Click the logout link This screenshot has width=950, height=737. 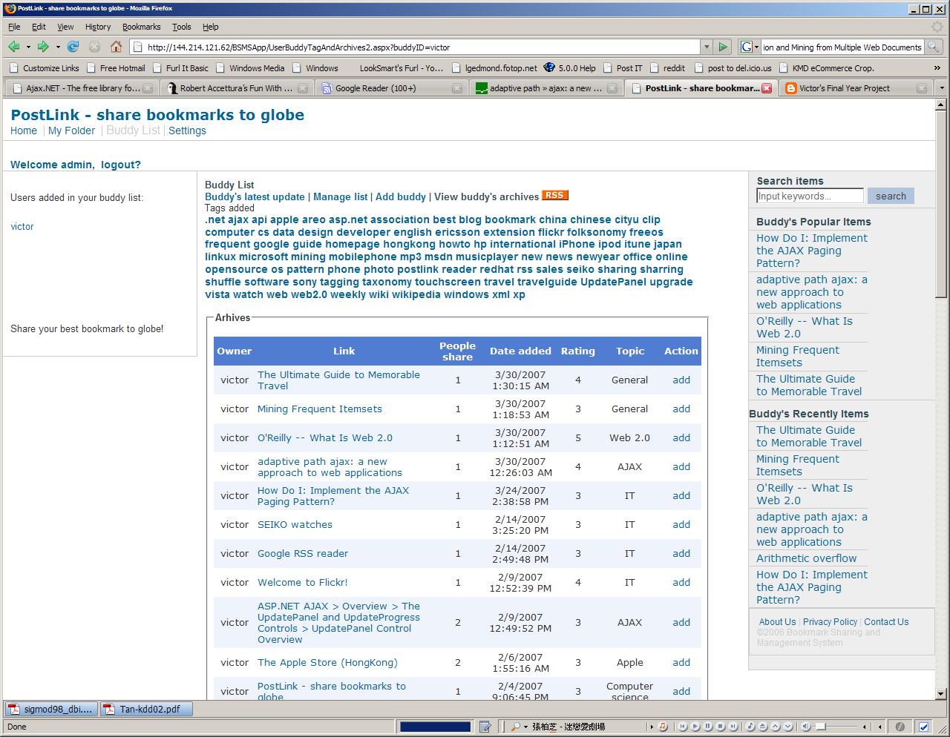tap(121, 165)
